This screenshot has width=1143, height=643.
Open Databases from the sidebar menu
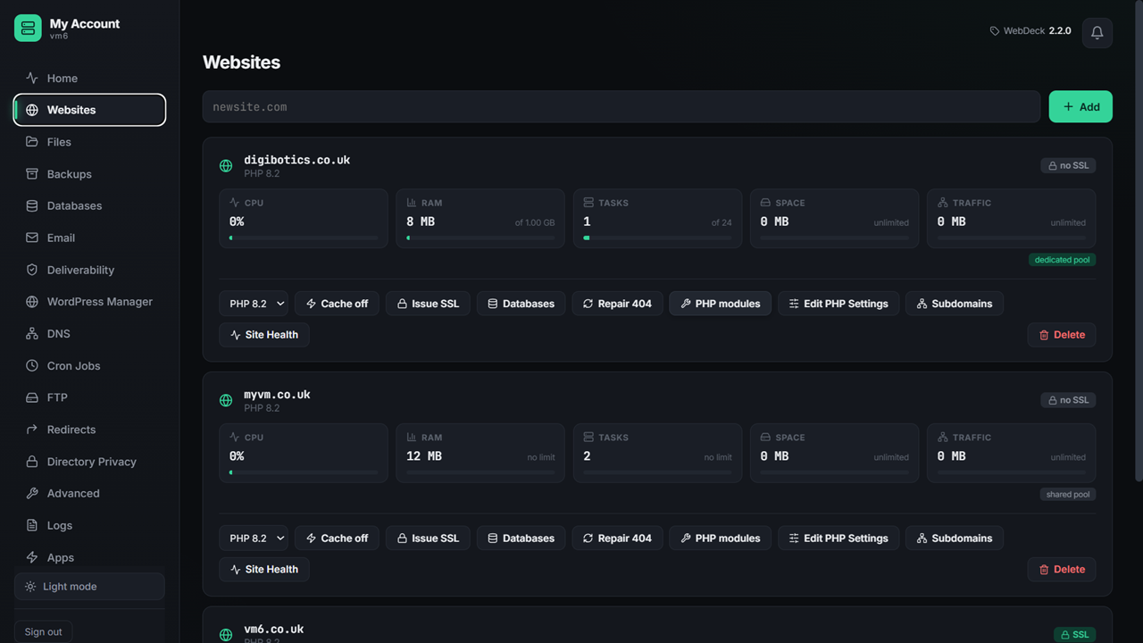click(x=89, y=205)
